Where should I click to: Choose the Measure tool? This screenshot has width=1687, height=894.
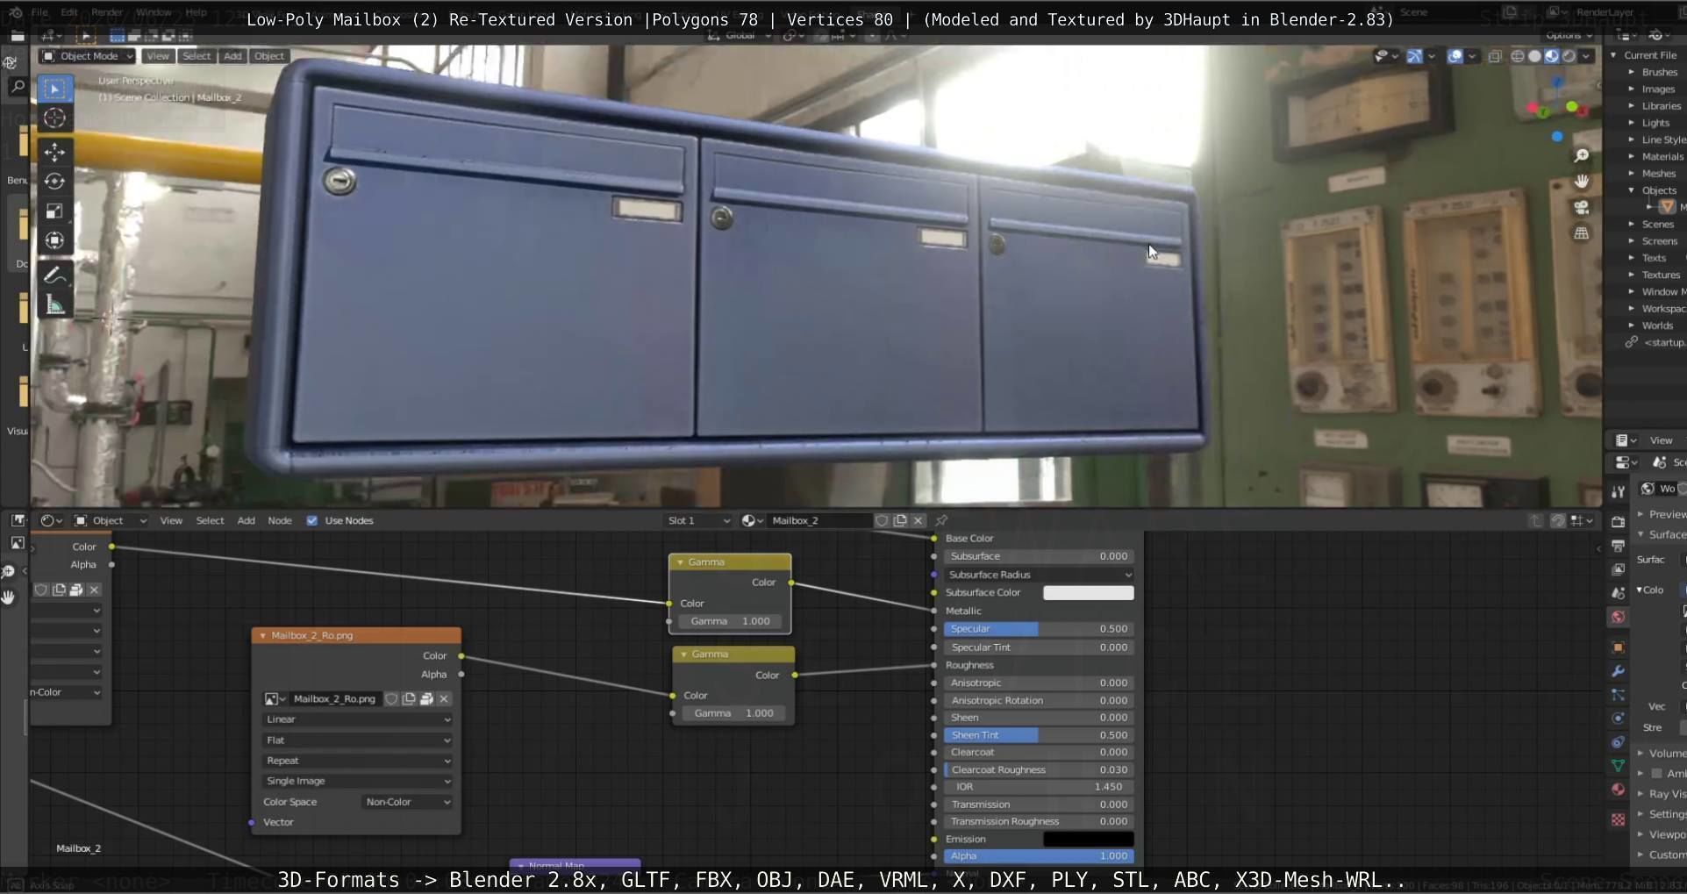tap(54, 304)
